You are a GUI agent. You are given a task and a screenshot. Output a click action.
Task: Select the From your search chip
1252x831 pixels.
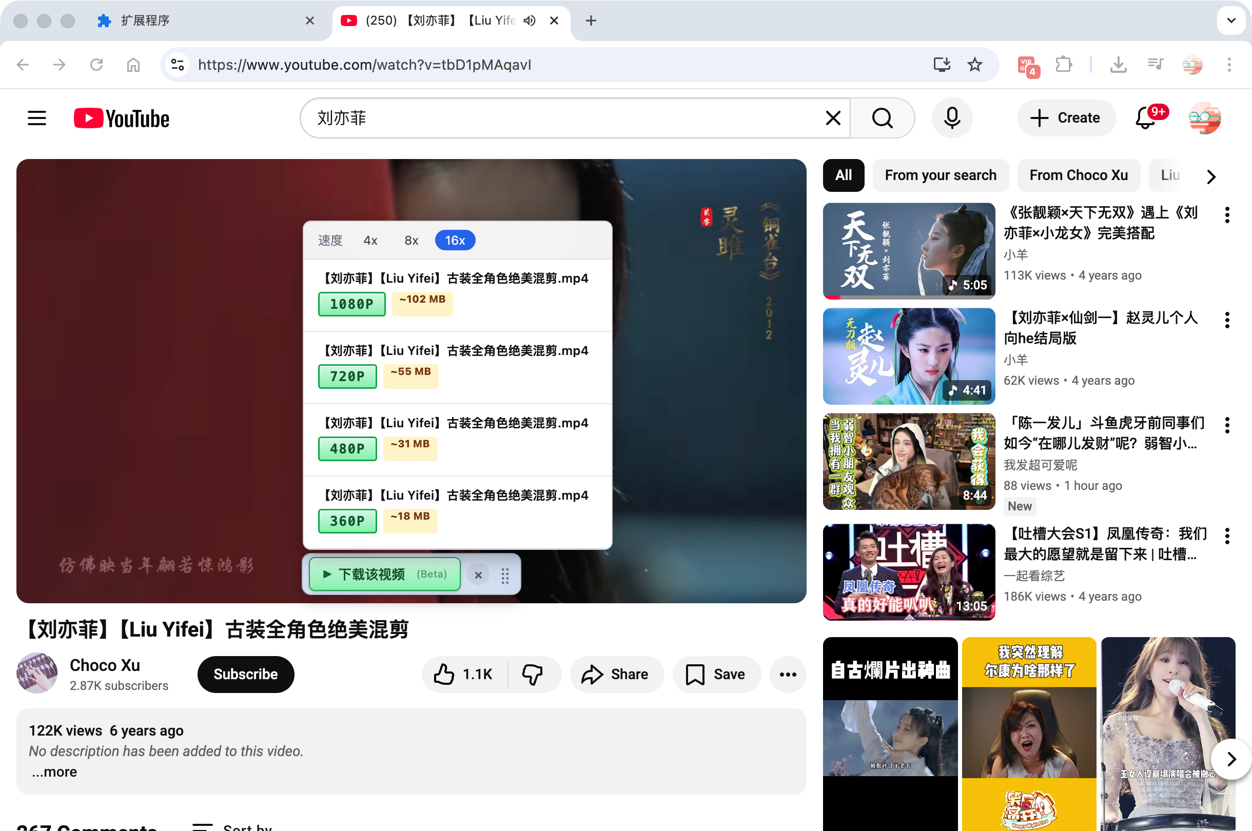(x=941, y=175)
